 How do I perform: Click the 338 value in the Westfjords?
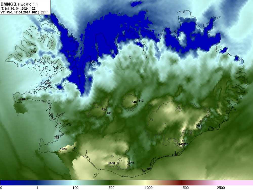33,52
